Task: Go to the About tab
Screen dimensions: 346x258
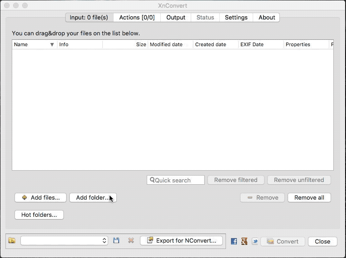Action: pyautogui.click(x=267, y=17)
